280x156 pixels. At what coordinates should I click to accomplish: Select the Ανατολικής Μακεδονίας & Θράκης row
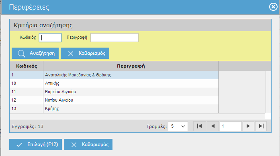114,75
